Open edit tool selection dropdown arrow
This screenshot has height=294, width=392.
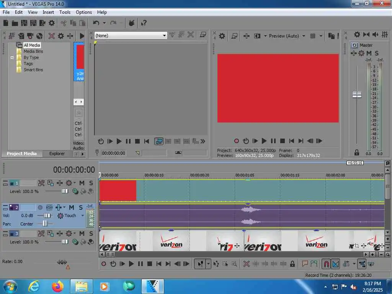208,264
